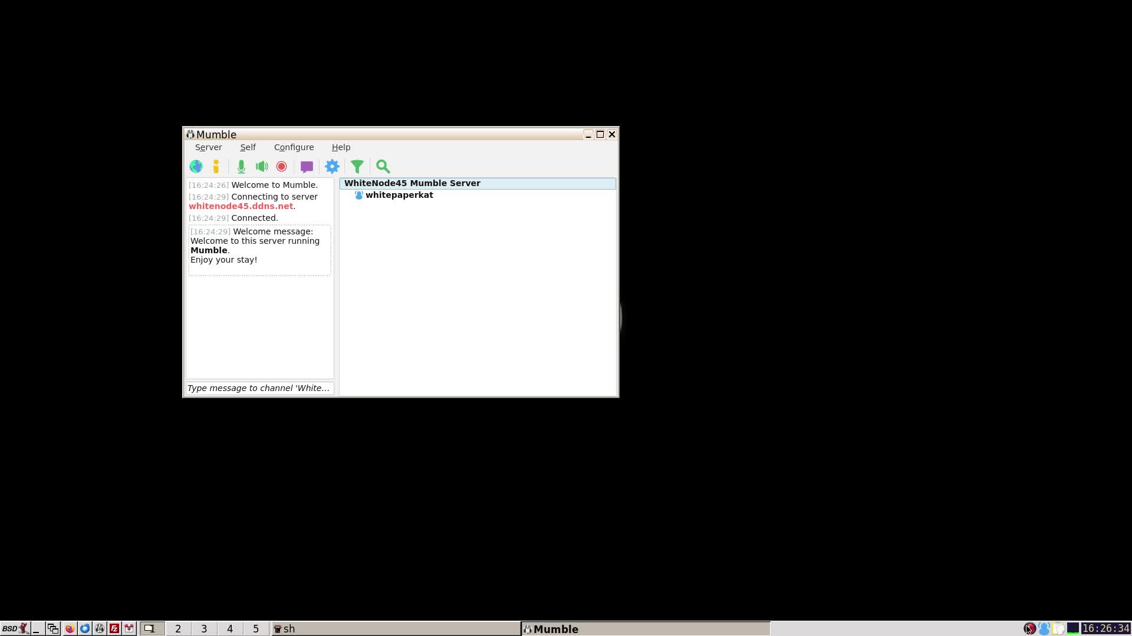Image resolution: width=1132 pixels, height=636 pixels.
Task: Click the Type message to channel field
Action: click(259, 388)
